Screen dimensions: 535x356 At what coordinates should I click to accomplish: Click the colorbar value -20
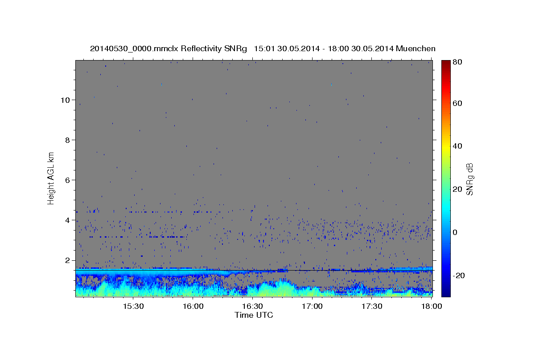(x=458, y=275)
